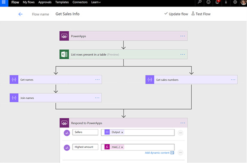Go to the Connectors menu item

click(x=79, y=2)
